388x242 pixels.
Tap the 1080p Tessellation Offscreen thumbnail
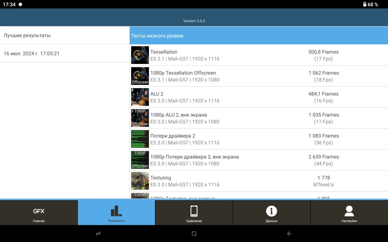tap(140, 76)
